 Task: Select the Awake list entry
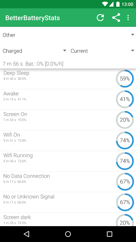[x=68, y=99]
